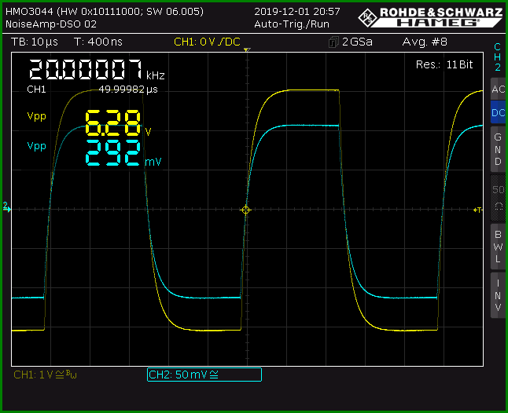This screenshot has width=508, height=413.
Task: Click the 49.99982 µs period value
Action: (x=128, y=89)
